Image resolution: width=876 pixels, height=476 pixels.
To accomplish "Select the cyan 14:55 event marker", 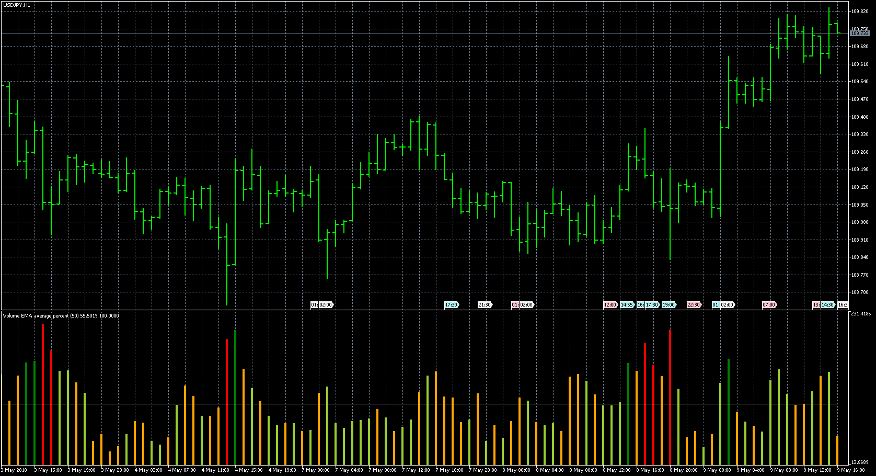I will 627,305.
